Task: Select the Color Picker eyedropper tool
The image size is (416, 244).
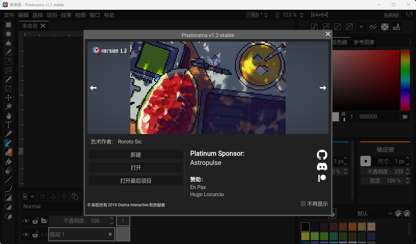Action: (8, 134)
